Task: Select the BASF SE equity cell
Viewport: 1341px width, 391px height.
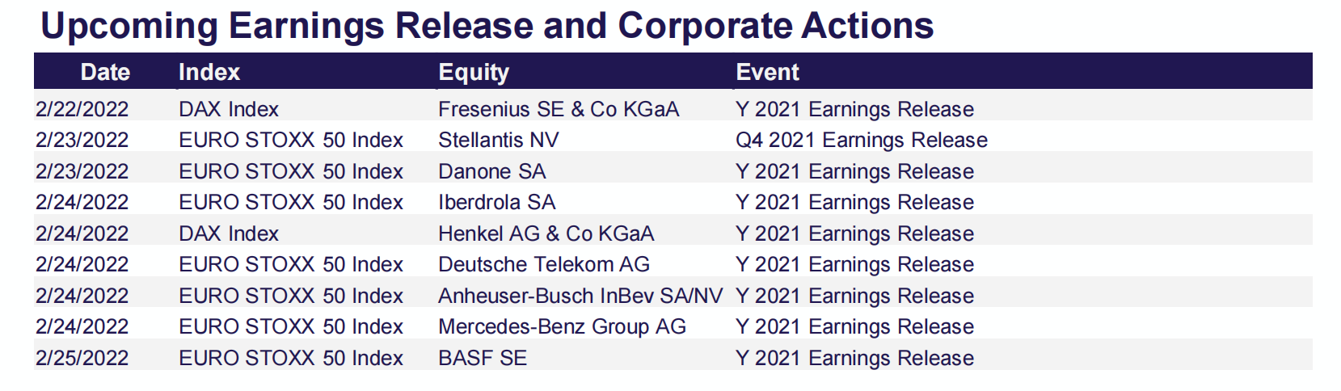Action: (x=482, y=358)
